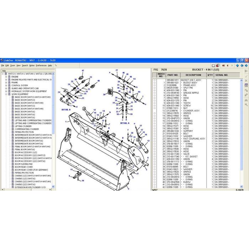Screen dimensions: 249x249
Task: Expand GUARD AND OPERATOR'S CAB node
Action: (6, 88)
